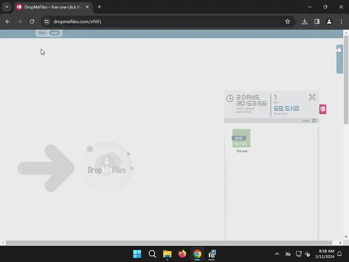Click the scroll right arrow

[x=340, y=243]
